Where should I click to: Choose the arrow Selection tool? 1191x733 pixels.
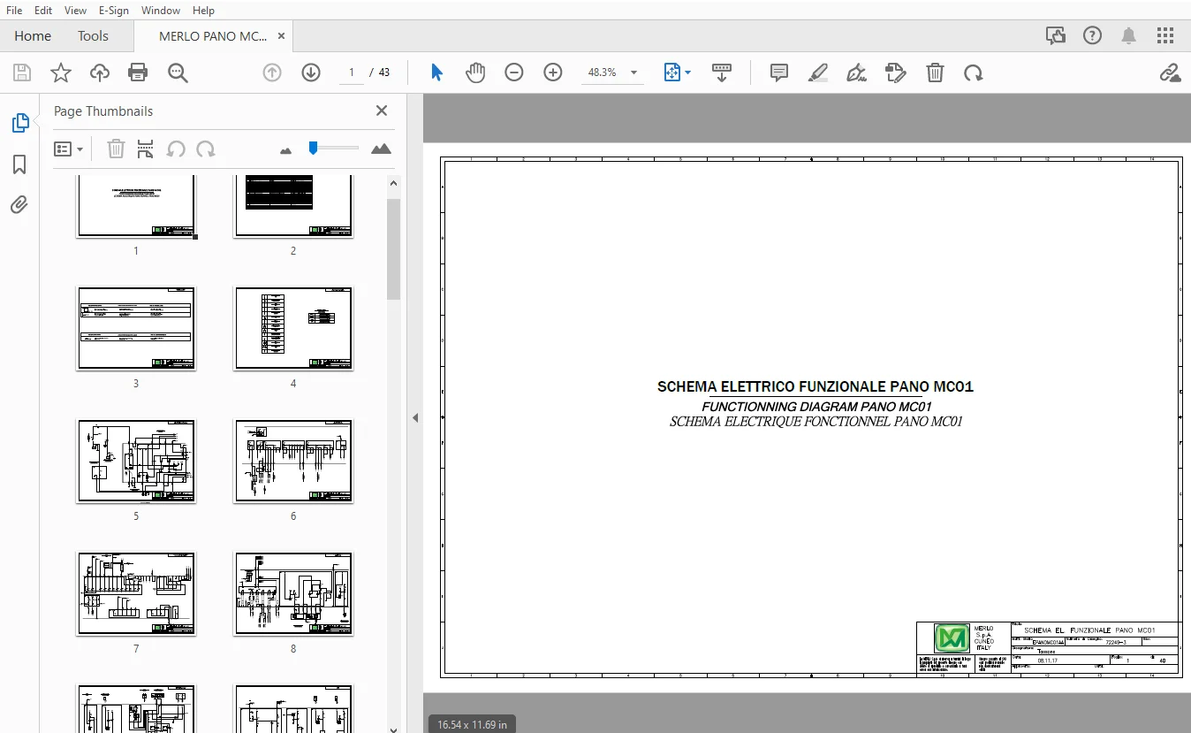436,73
